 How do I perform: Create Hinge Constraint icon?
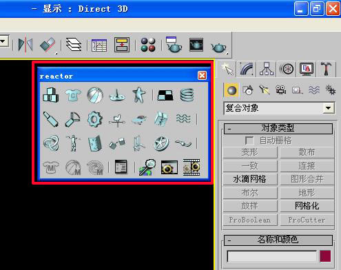point(95,143)
